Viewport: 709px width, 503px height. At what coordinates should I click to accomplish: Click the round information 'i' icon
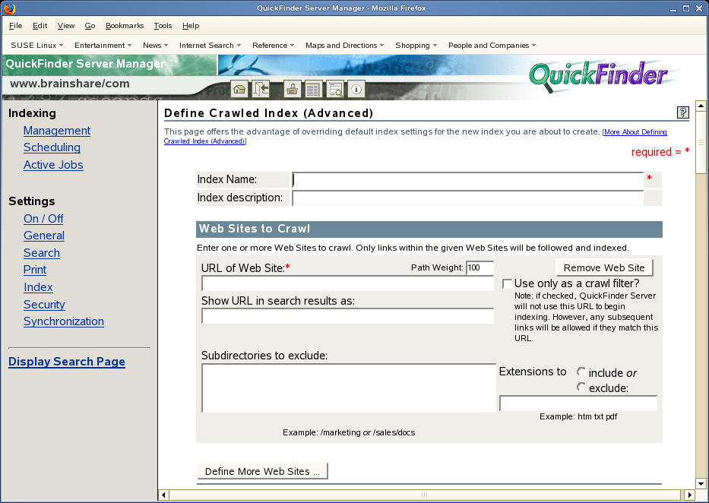click(356, 89)
